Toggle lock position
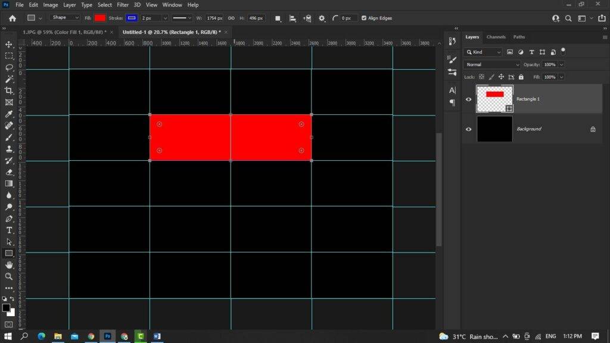This screenshot has height=343, width=610. (501, 77)
